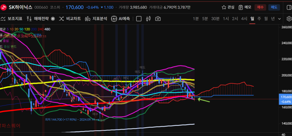292x136 pixels.
Task: Open the 보조지표 indicators menu
Action: pyautogui.click(x=11, y=18)
